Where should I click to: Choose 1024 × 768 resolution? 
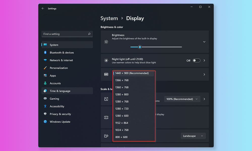133,130
